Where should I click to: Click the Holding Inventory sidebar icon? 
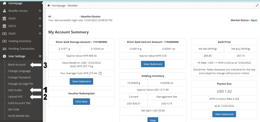[x=4, y=41]
